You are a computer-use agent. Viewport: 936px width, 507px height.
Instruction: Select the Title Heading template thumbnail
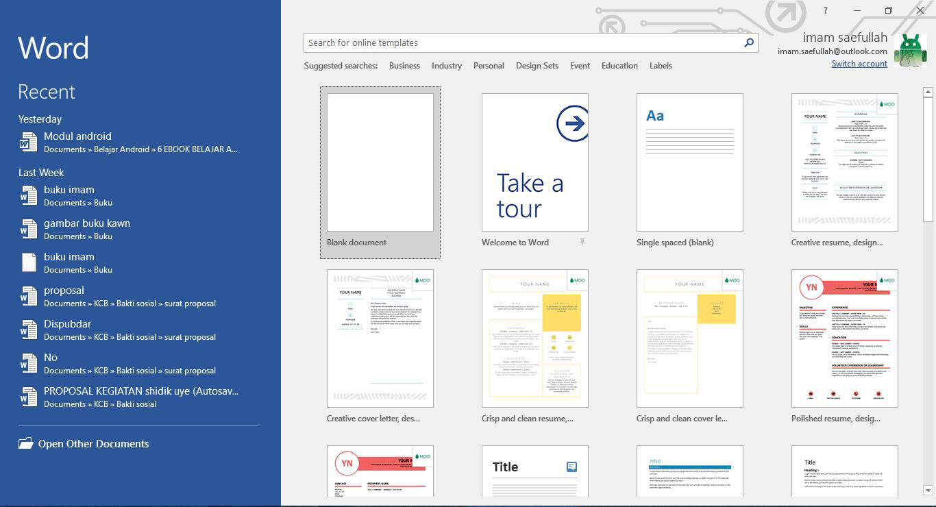(x=845, y=471)
